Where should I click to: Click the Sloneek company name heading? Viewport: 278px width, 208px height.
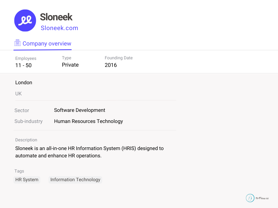[56, 17]
